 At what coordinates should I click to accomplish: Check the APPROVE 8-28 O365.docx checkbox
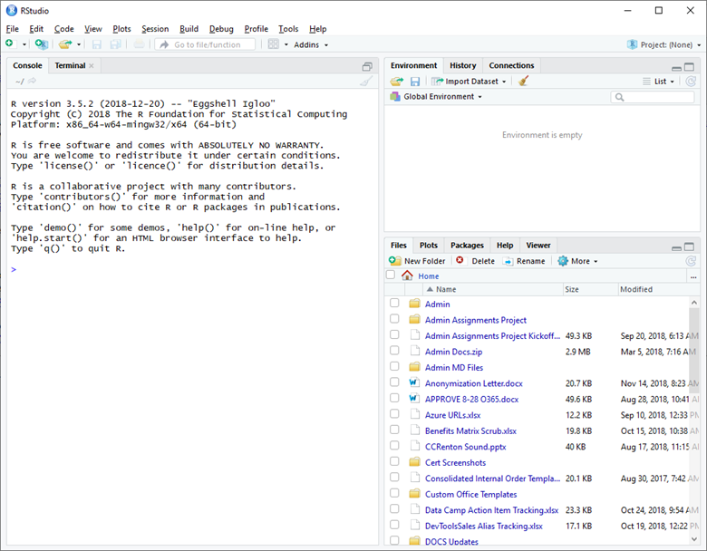coord(394,398)
